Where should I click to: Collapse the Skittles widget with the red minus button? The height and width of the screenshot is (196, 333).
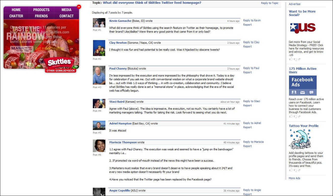(x=79, y=7)
